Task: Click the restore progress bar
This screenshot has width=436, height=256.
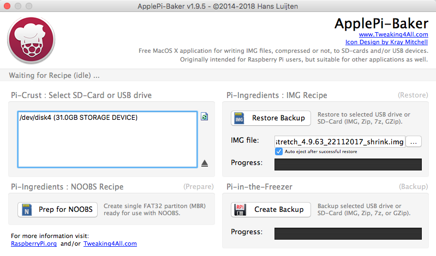Action: (x=348, y=163)
